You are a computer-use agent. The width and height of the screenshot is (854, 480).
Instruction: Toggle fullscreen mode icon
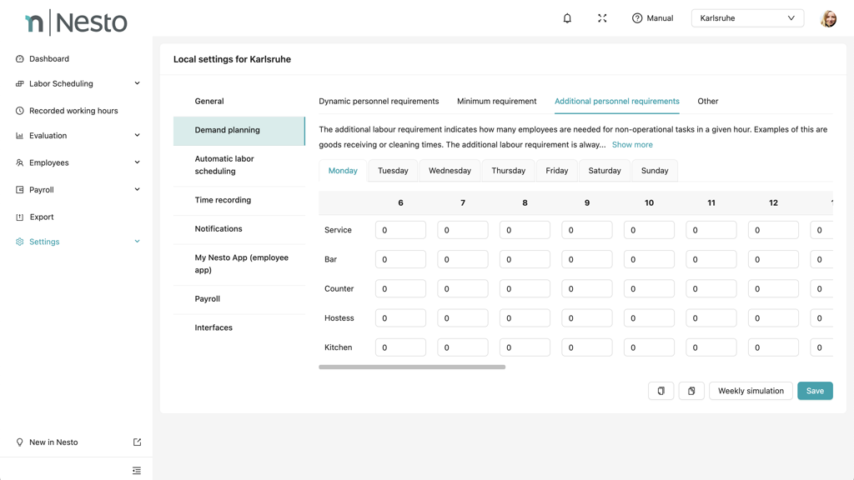coord(602,18)
